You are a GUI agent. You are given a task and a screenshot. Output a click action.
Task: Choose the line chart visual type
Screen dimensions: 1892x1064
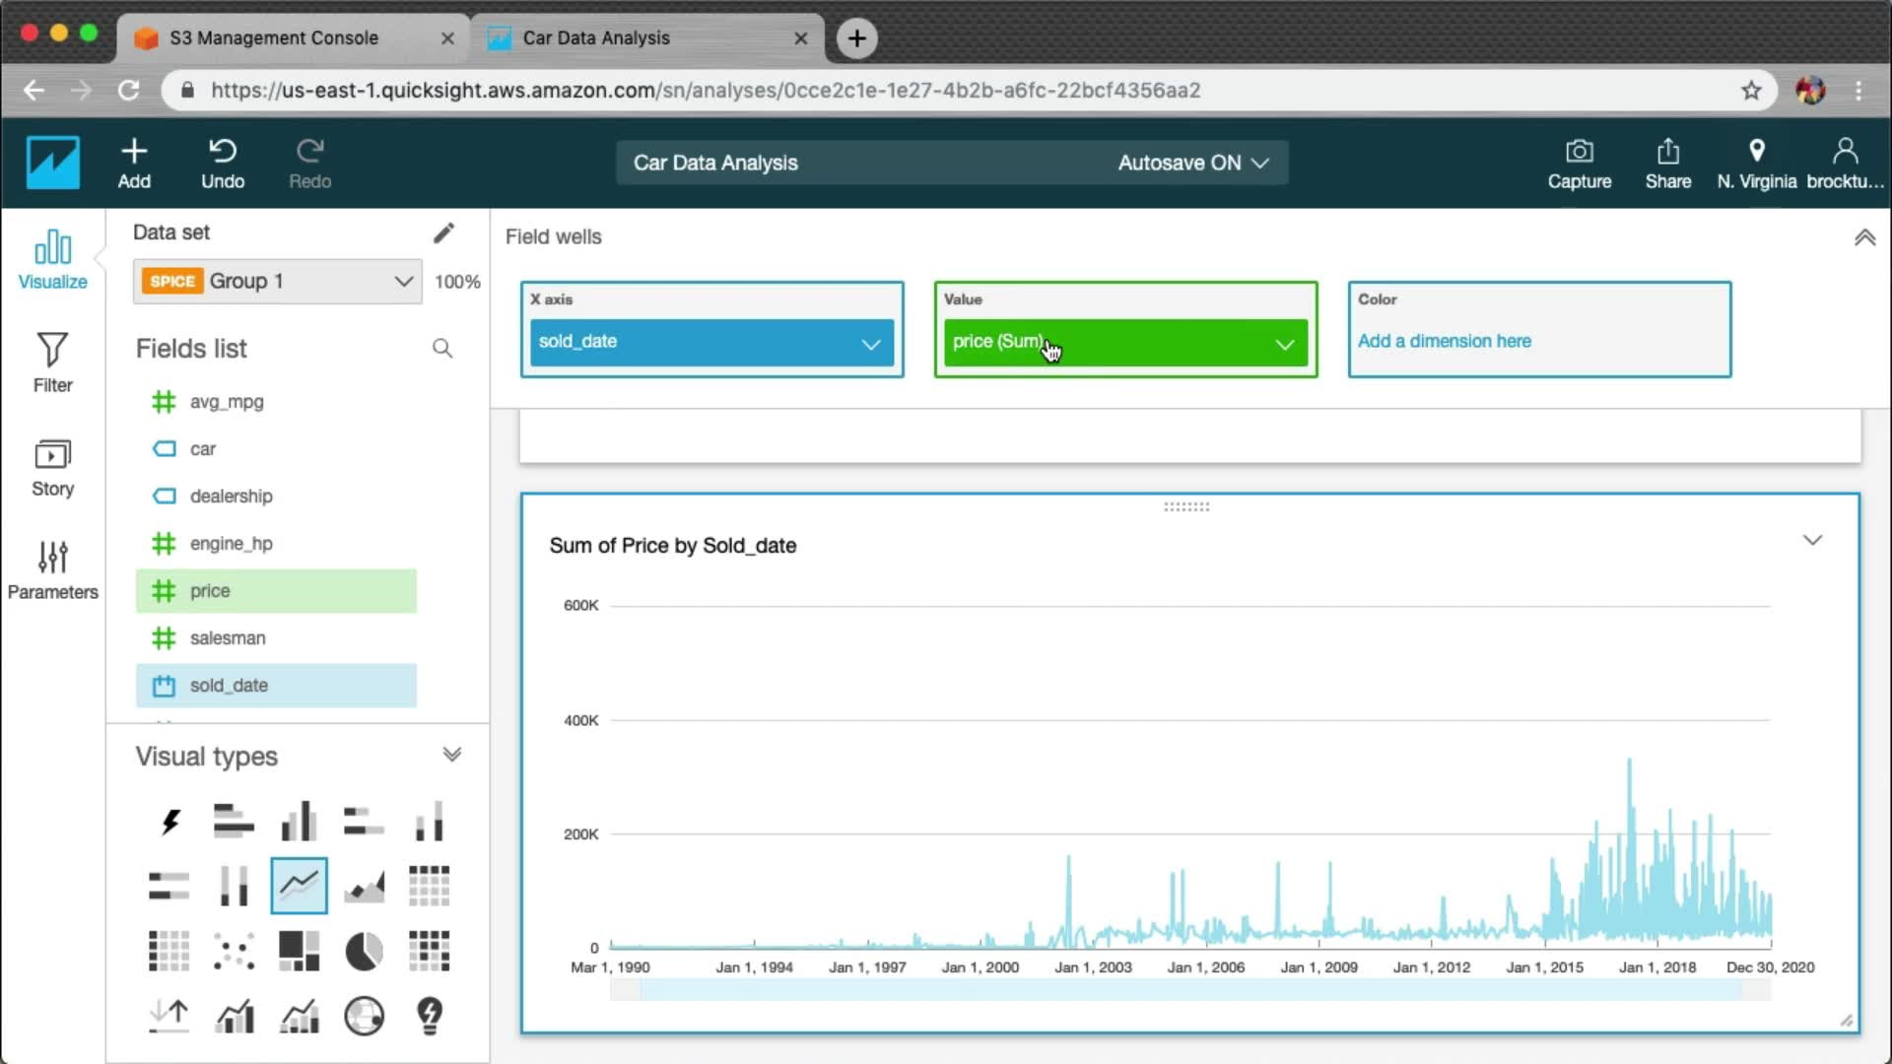click(299, 886)
